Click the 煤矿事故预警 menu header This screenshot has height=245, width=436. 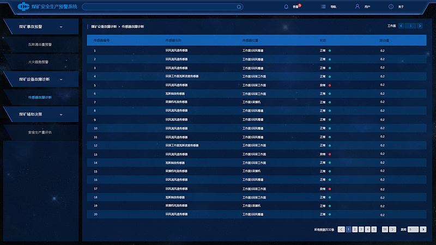click(x=41, y=27)
